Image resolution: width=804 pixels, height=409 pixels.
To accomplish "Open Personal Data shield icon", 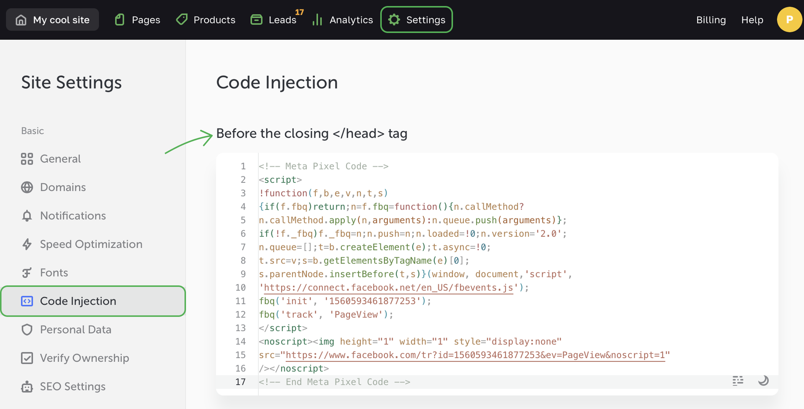I will (27, 330).
